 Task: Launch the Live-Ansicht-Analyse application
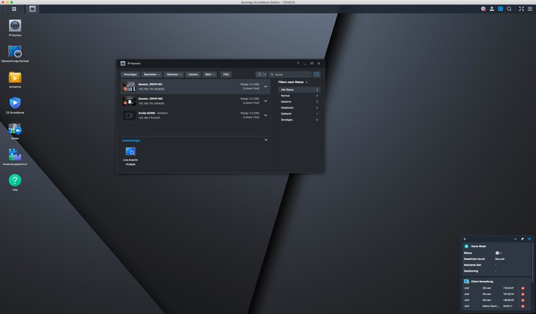[x=130, y=152]
